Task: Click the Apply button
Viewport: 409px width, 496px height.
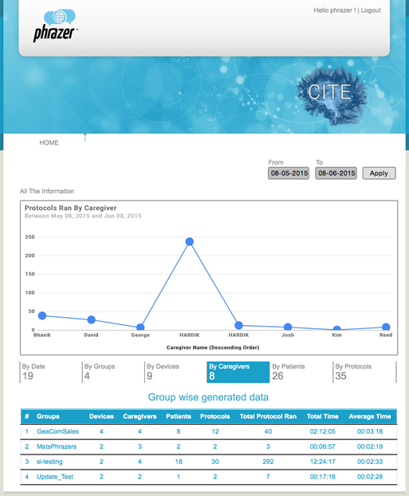Action: [x=379, y=173]
